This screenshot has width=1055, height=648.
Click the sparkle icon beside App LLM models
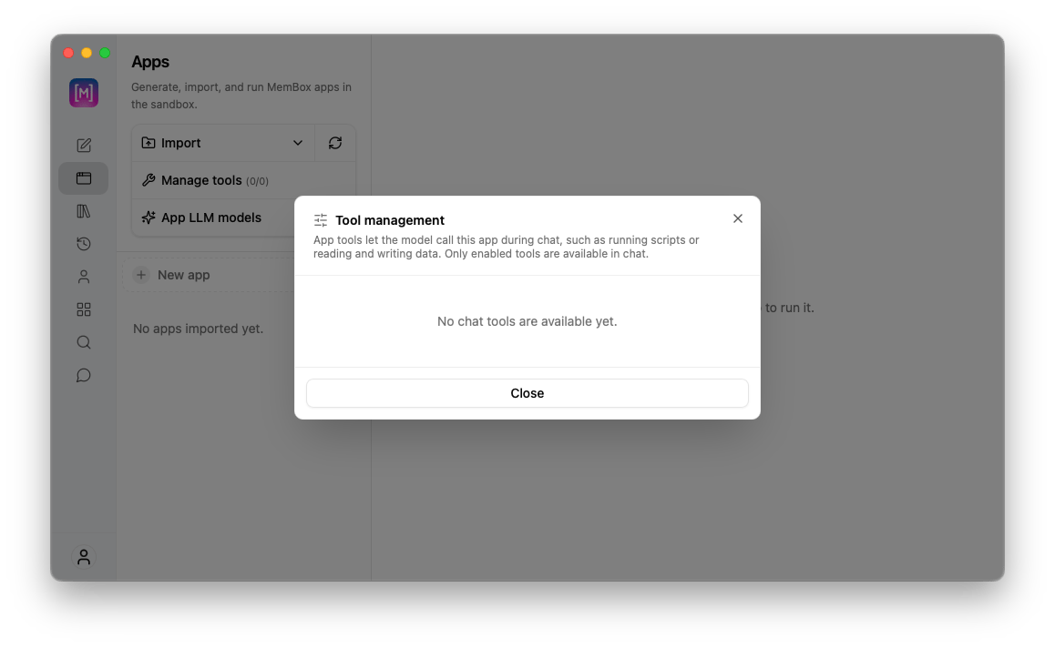point(149,218)
